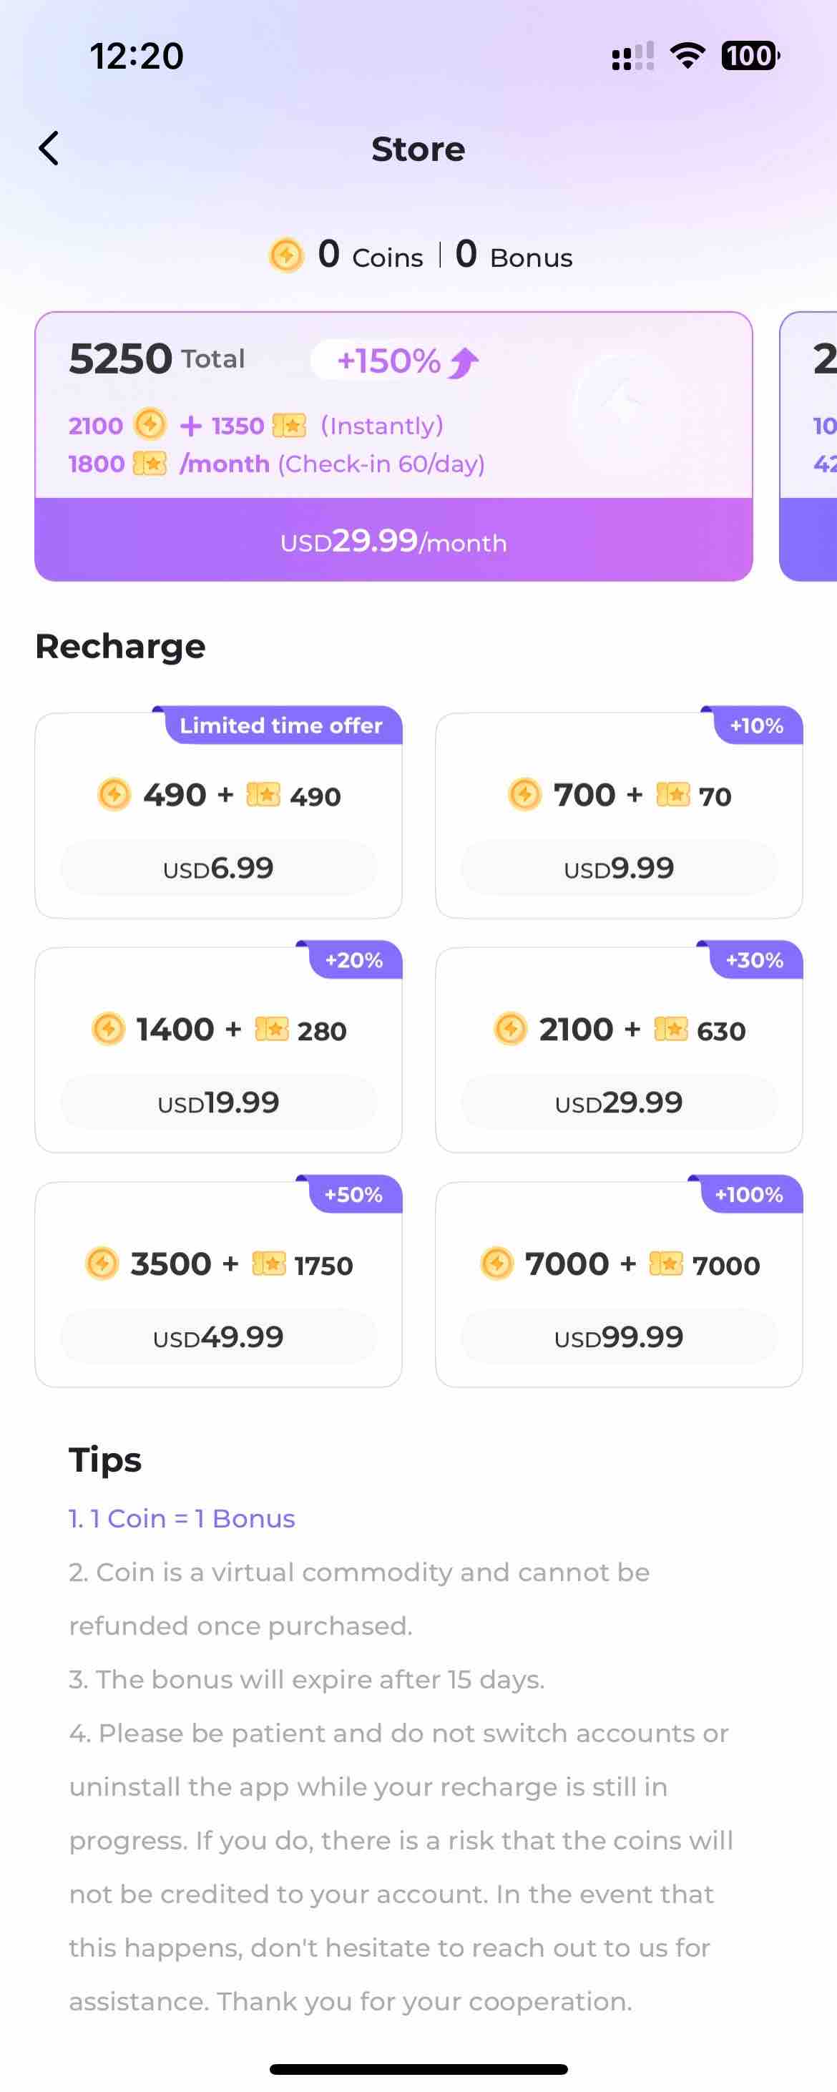Tap the +150% upward arrow icon
Image resolution: width=837 pixels, height=2092 pixels.
point(464,361)
